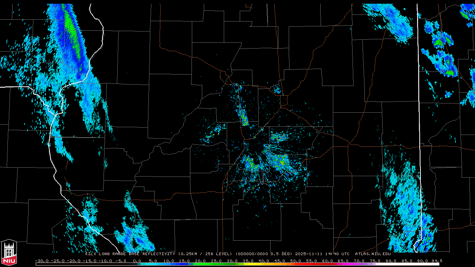Select the "KILX LONG RANGE BASE REFLECTIVITY" title text

pos(130,254)
